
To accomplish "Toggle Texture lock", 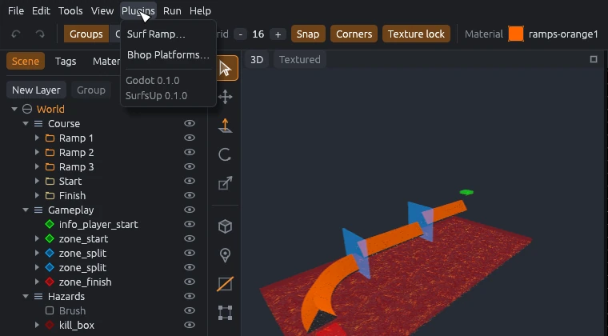I will pyautogui.click(x=416, y=34).
